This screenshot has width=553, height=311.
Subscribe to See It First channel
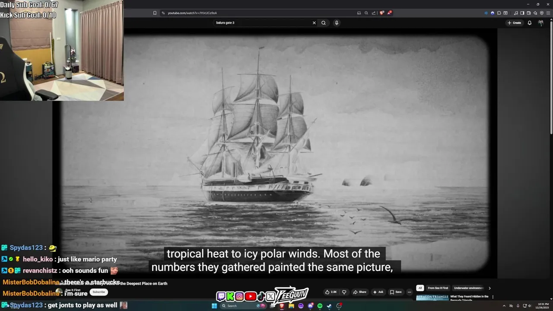[99, 292]
